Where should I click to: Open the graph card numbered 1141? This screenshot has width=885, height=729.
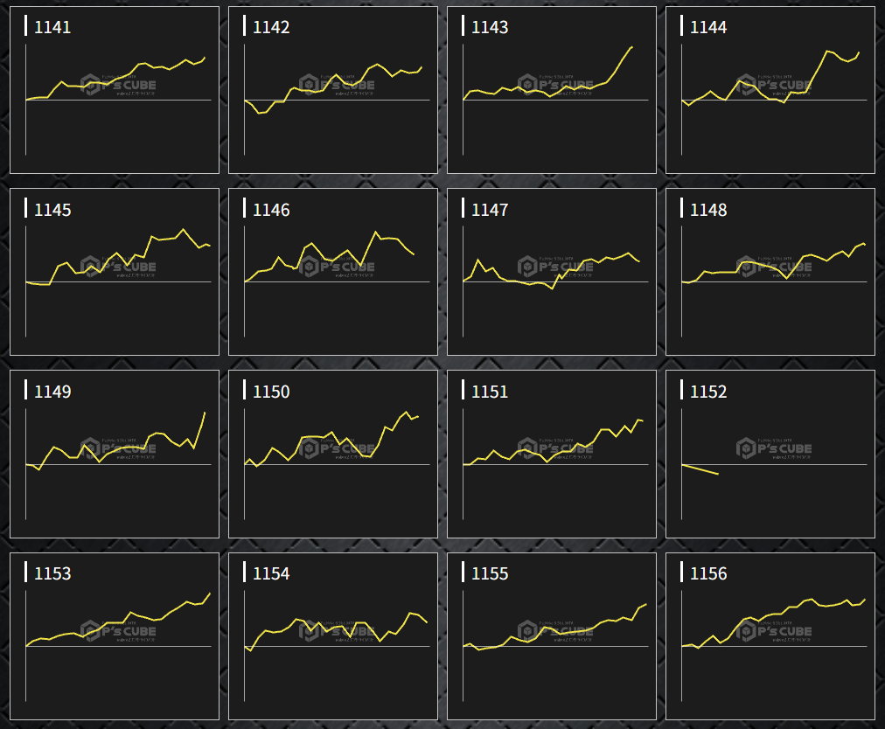pyautogui.click(x=115, y=90)
